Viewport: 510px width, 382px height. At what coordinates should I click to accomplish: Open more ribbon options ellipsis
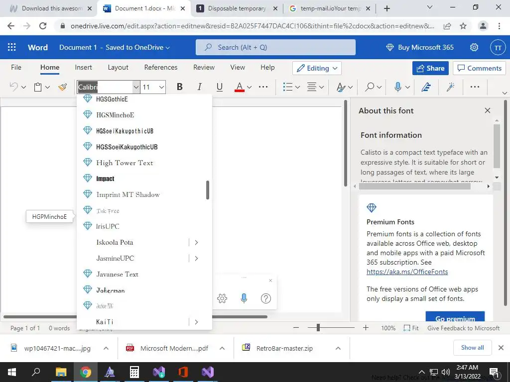[475, 87]
